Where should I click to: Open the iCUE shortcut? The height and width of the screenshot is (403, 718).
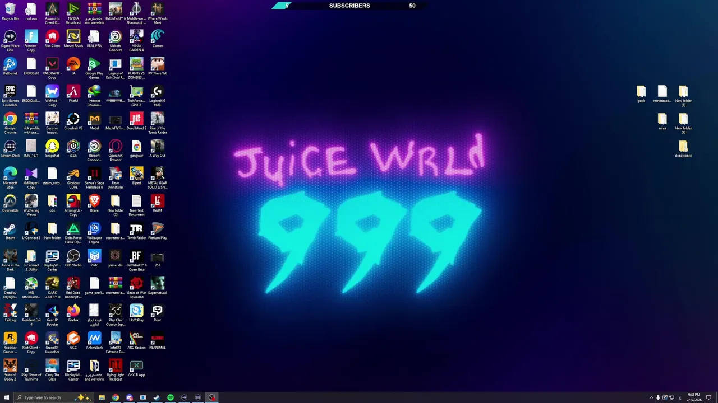[73, 149]
